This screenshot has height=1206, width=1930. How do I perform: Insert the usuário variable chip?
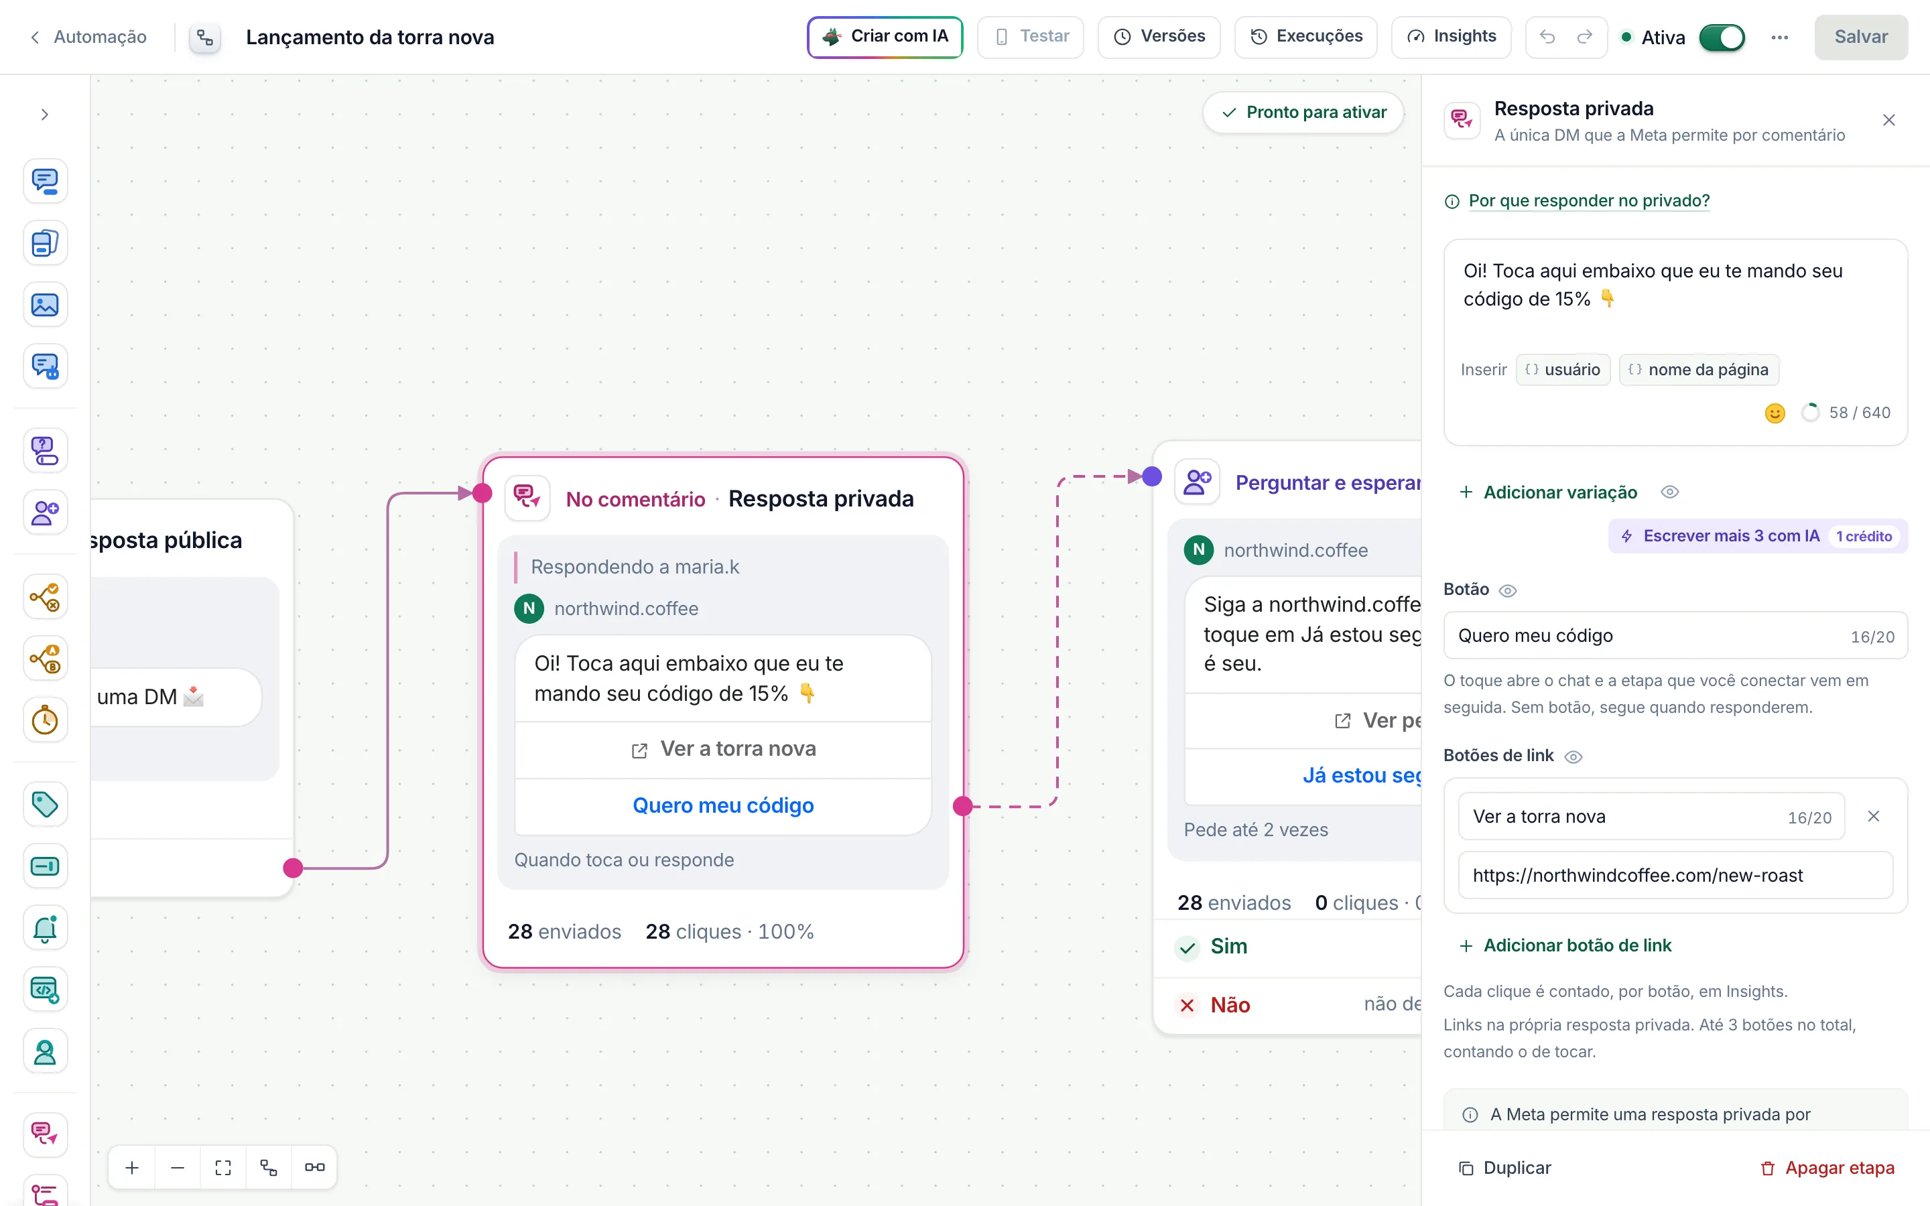(1562, 369)
